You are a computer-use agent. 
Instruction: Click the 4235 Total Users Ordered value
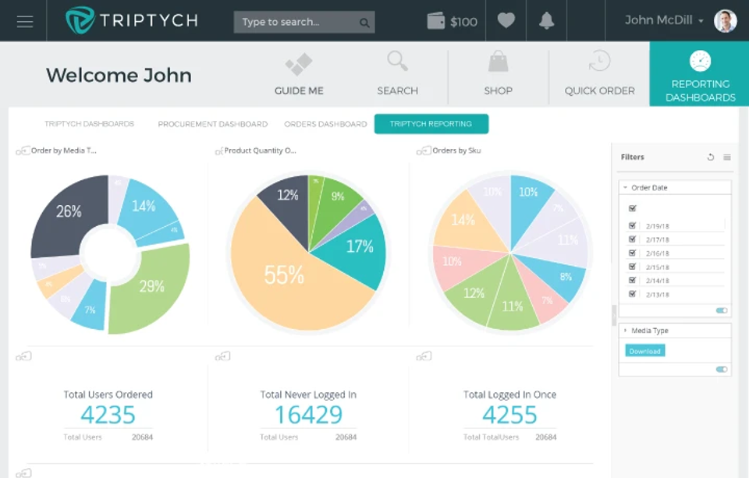108,415
